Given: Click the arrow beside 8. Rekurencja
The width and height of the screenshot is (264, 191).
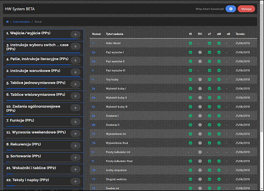Looking at the screenshot, I should click(76, 146).
